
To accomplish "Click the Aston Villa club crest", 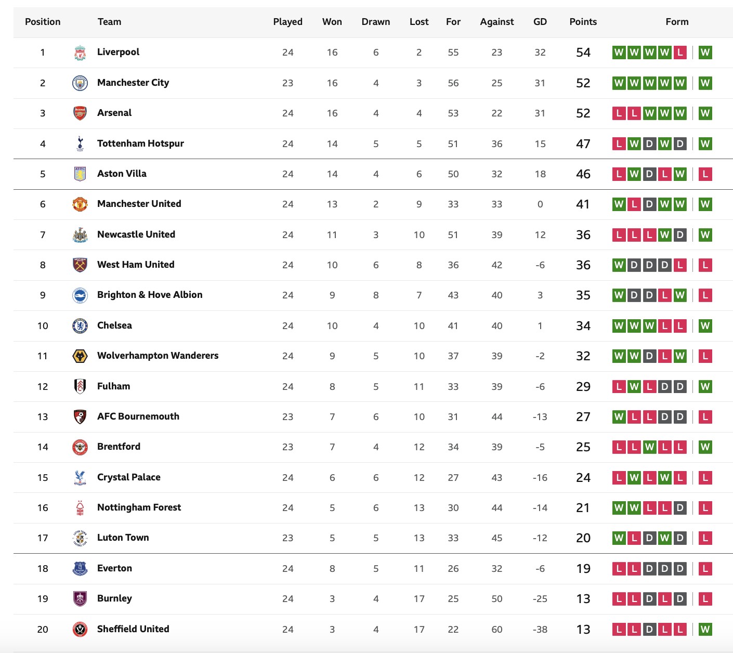I will coord(80,174).
